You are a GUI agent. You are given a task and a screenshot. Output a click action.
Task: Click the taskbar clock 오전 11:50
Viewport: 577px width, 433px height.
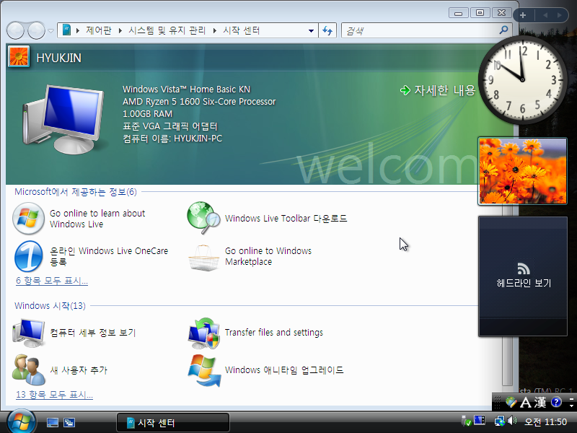point(545,421)
